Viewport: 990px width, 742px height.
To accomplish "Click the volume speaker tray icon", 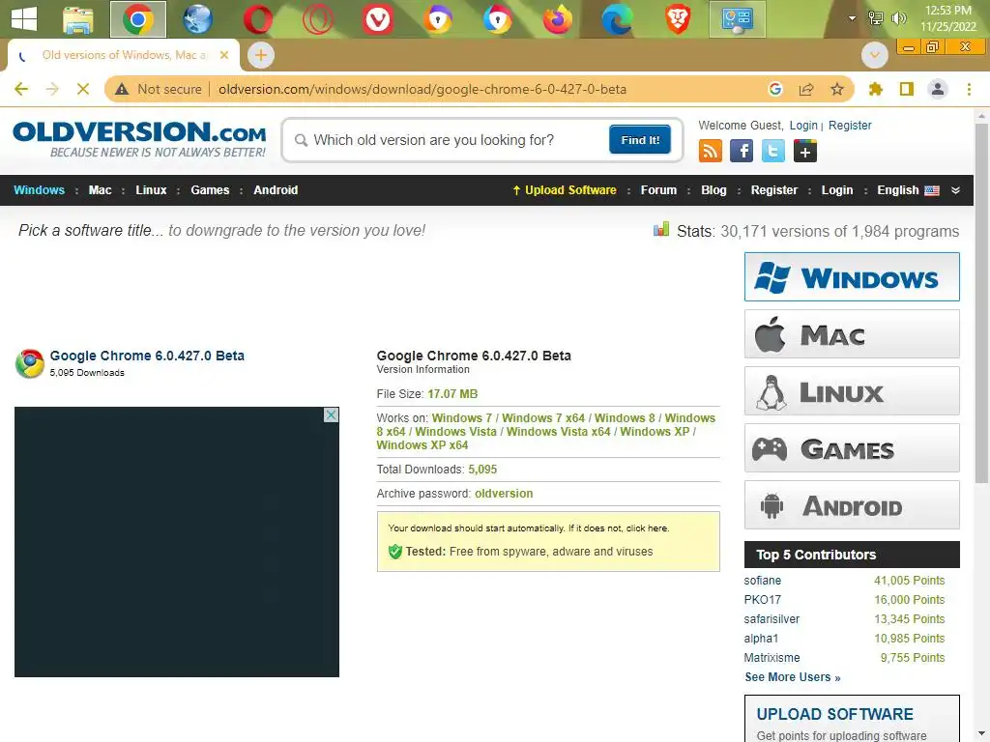I will coord(898,18).
